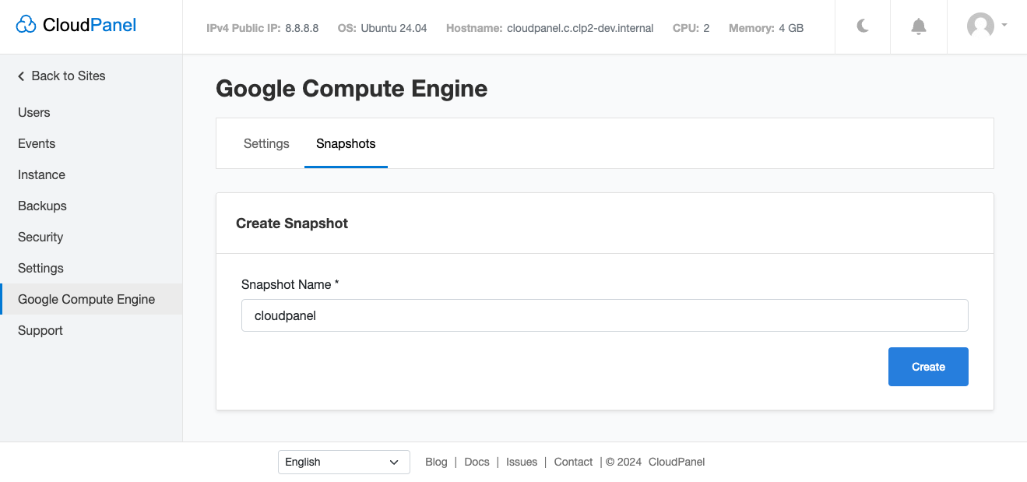
Task: Switch to the Settings tab
Action: click(266, 143)
